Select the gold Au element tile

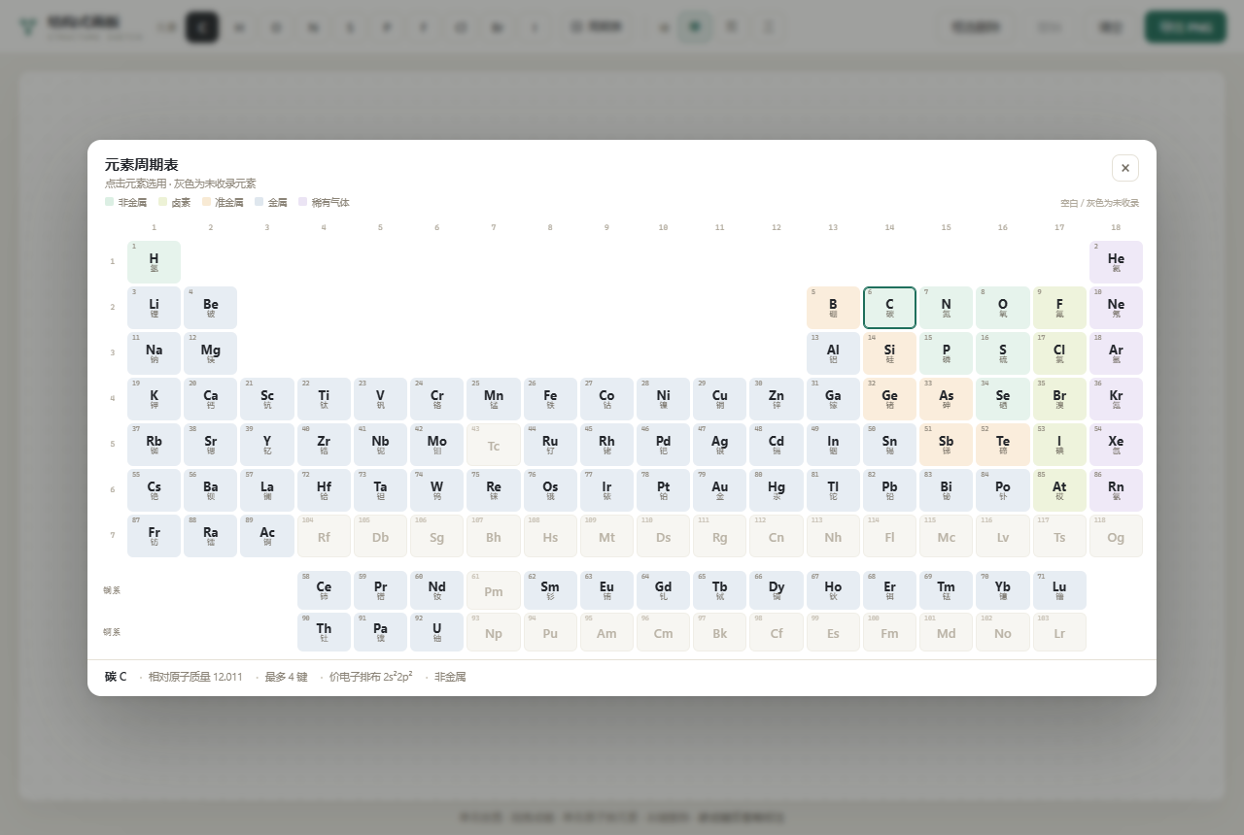tap(719, 490)
